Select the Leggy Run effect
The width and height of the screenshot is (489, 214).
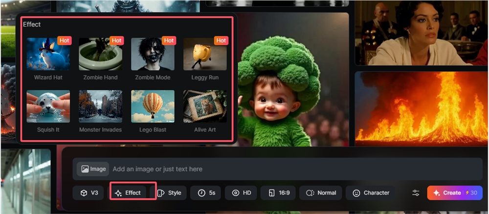coord(205,54)
